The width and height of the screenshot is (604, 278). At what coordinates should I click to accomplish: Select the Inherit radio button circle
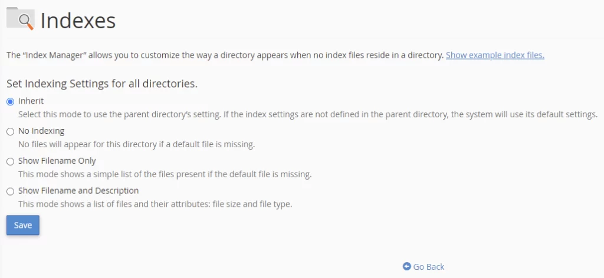point(10,101)
